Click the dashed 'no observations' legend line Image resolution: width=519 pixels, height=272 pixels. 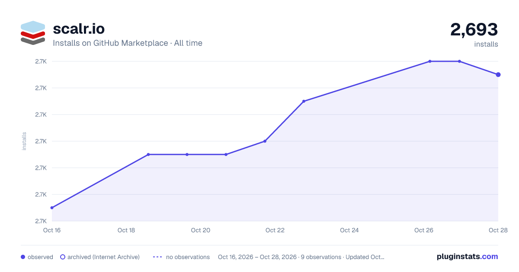coord(157,257)
